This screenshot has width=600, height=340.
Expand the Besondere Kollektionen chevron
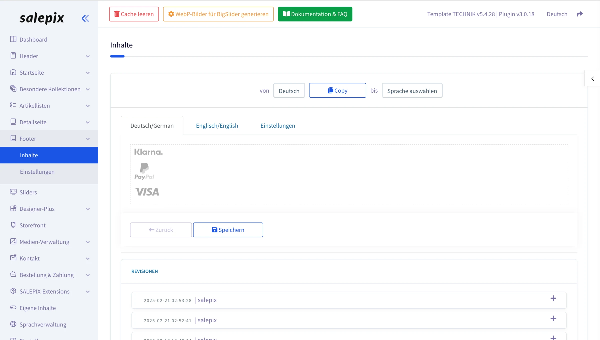pyautogui.click(x=88, y=89)
